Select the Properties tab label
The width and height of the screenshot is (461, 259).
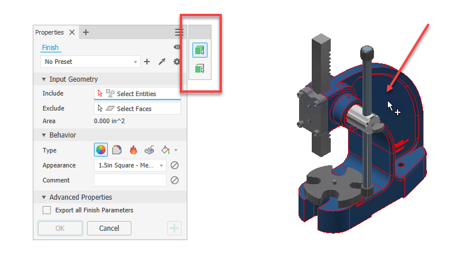click(x=50, y=32)
